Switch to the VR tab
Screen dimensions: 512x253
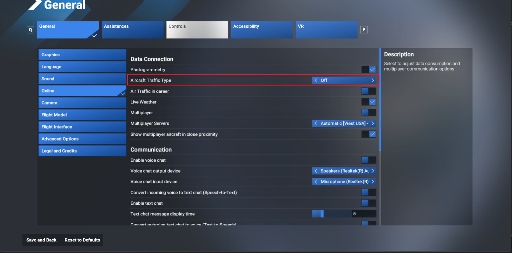[327, 30]
